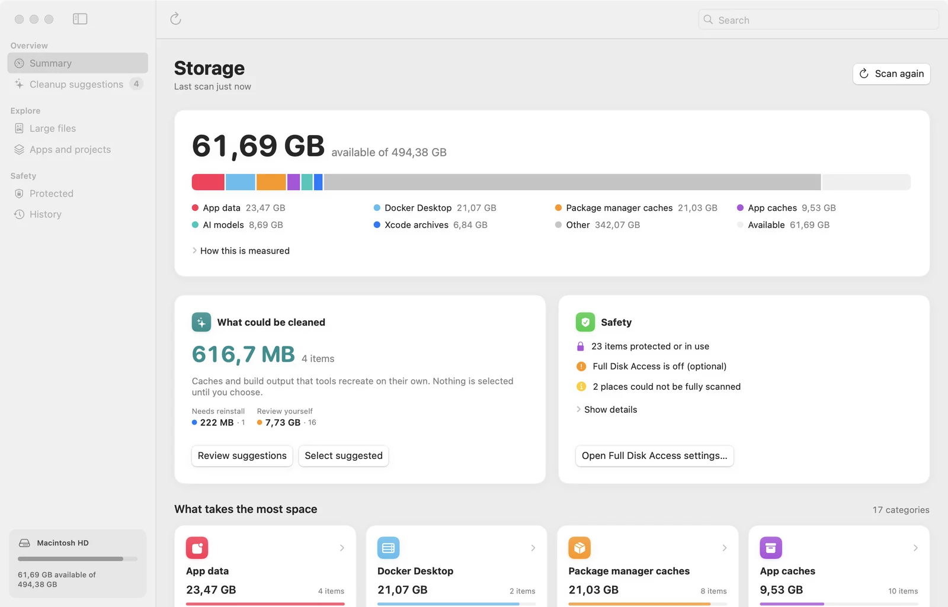Open Docker Desktop card chevron
948x607 pixels.
[x=533, y=548]
